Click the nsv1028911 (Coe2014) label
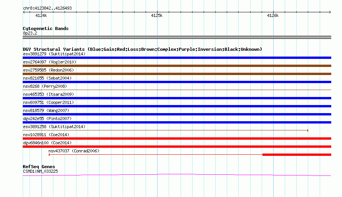This screenshot has width=342, height=197. pyautogui.click(x=46, y=135)
